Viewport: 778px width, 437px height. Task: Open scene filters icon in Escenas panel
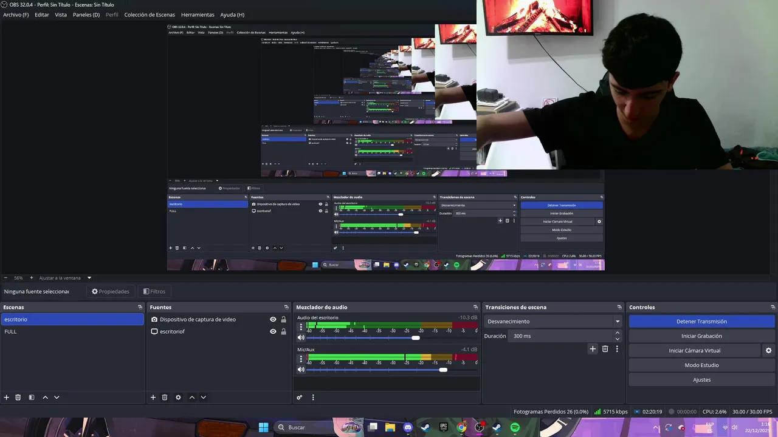(x=32, y=398)
